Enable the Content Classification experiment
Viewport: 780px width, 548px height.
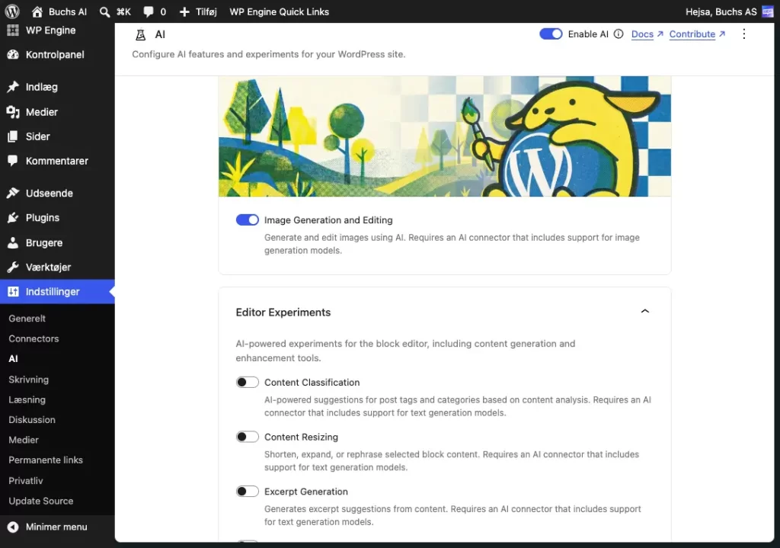tap(248, 383)
